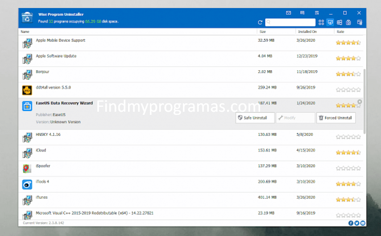Select the desktop programs monitor icon
This screenshot has width=381, height=236.
coord(330,22)
